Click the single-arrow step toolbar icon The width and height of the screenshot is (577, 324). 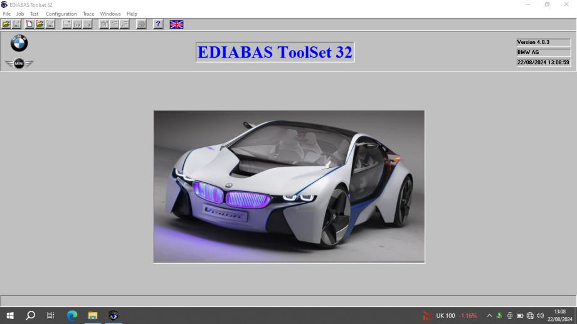(x=88, y=24)
